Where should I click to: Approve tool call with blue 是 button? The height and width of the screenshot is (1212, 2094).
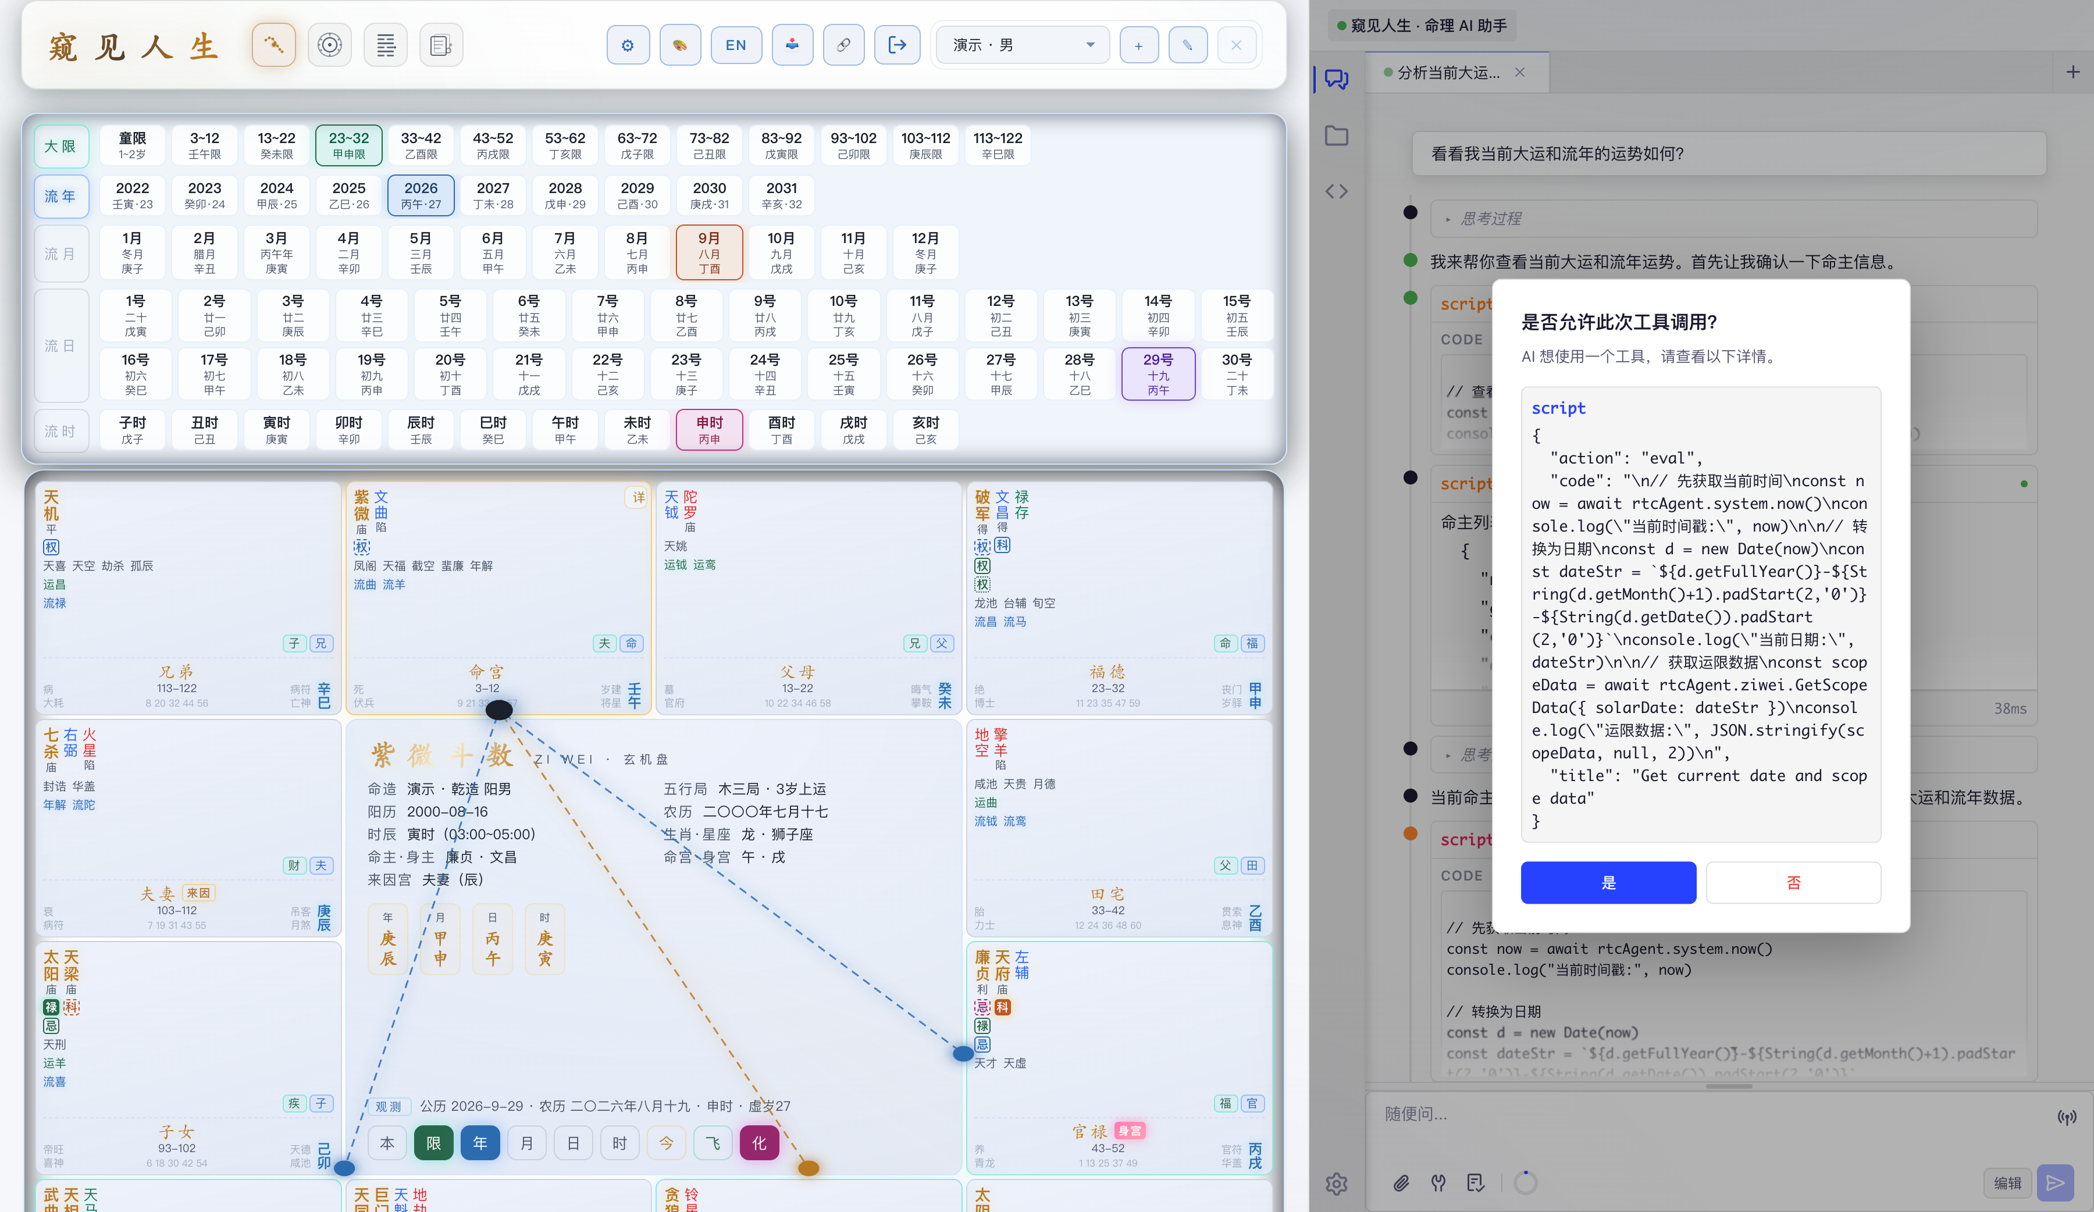(1608, 882)
